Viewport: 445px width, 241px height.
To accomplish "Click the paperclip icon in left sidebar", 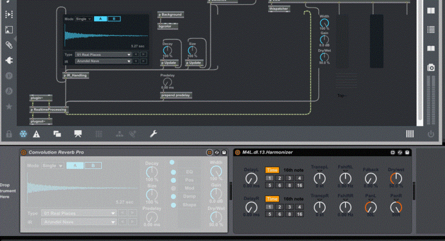I will (9, 44).
